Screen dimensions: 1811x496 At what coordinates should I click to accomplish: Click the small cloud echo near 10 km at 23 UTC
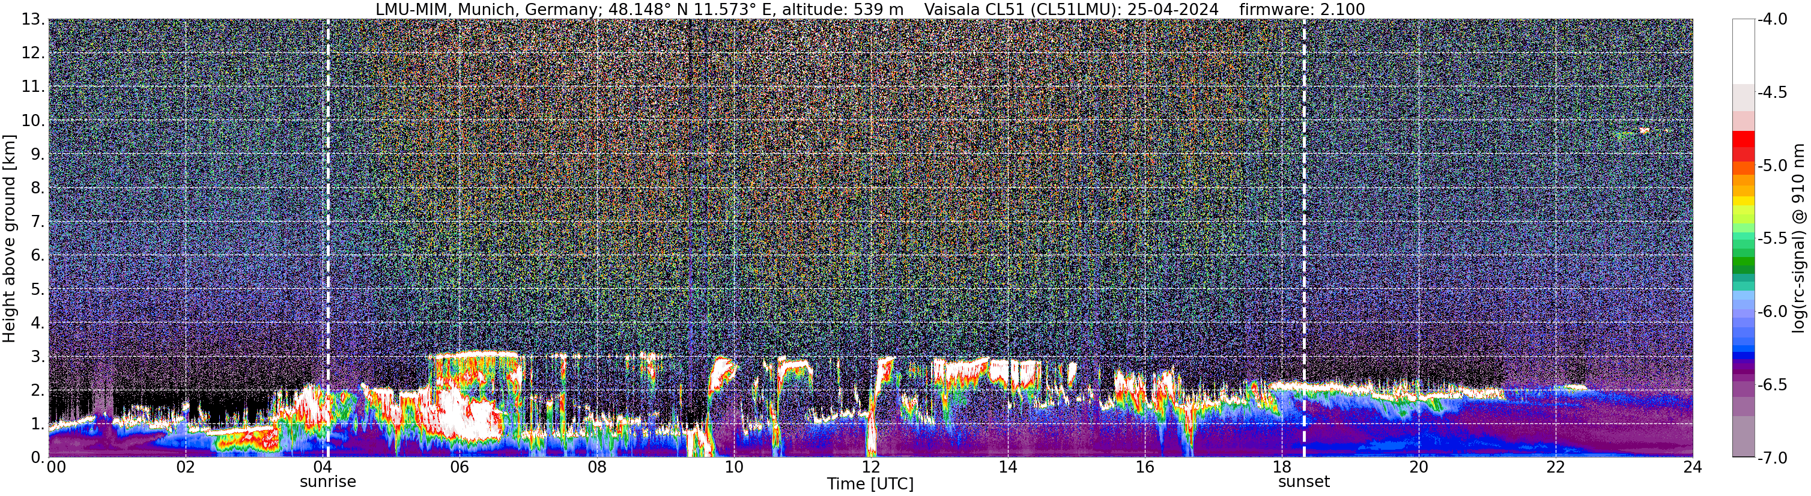point(1643,131)
